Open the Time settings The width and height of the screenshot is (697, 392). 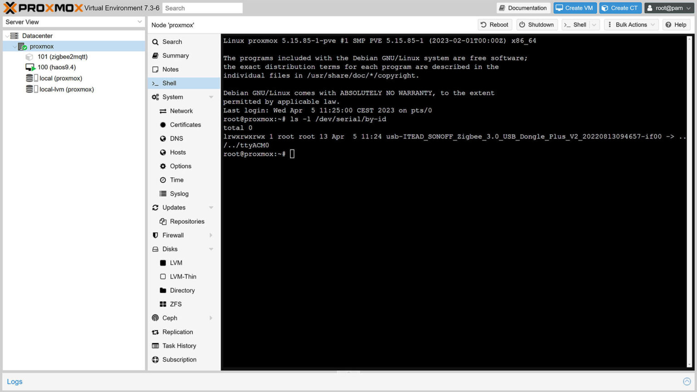(176, 180)
